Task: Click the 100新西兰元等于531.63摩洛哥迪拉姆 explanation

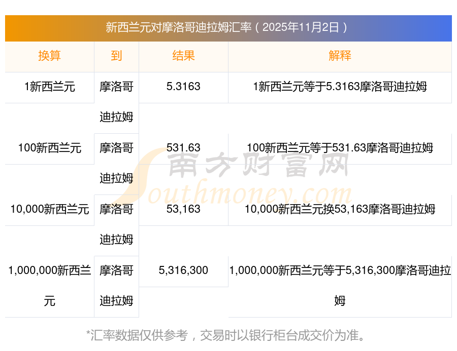Action: [x=340, y=148]
